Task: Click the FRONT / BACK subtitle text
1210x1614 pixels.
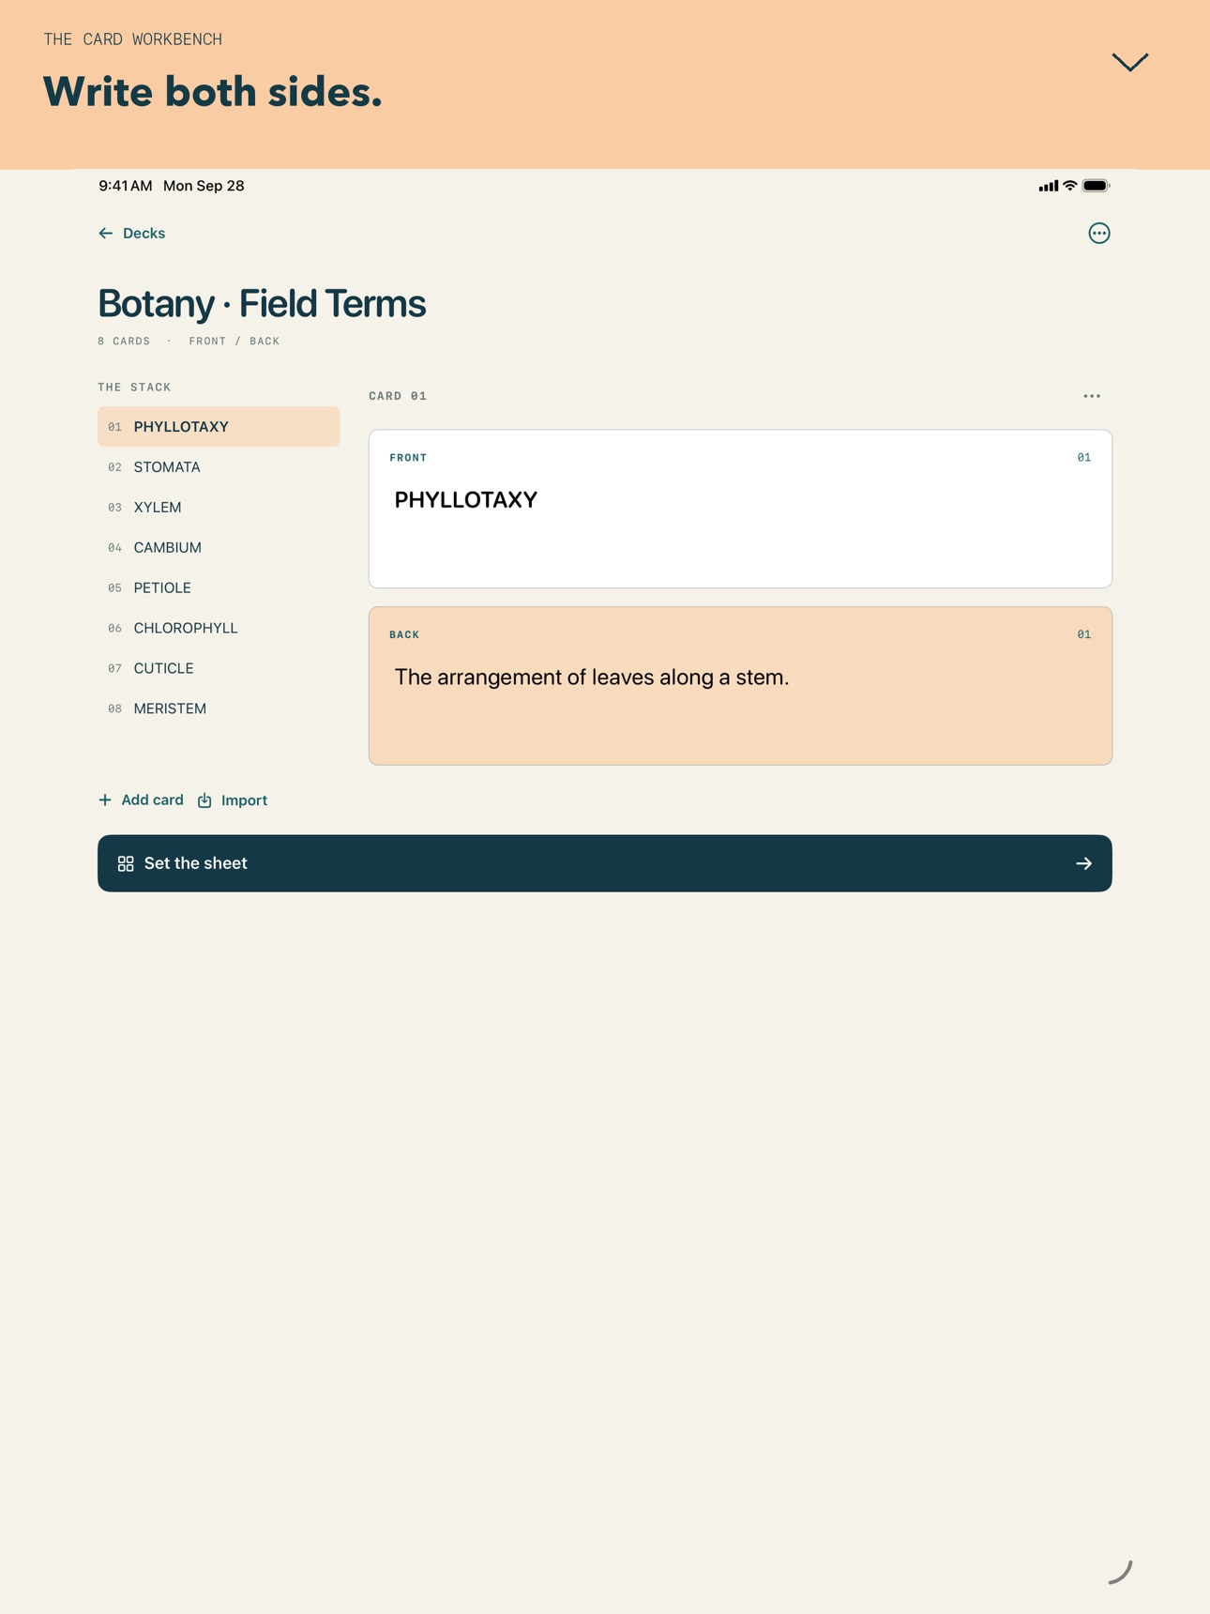Action: point(234,342)
